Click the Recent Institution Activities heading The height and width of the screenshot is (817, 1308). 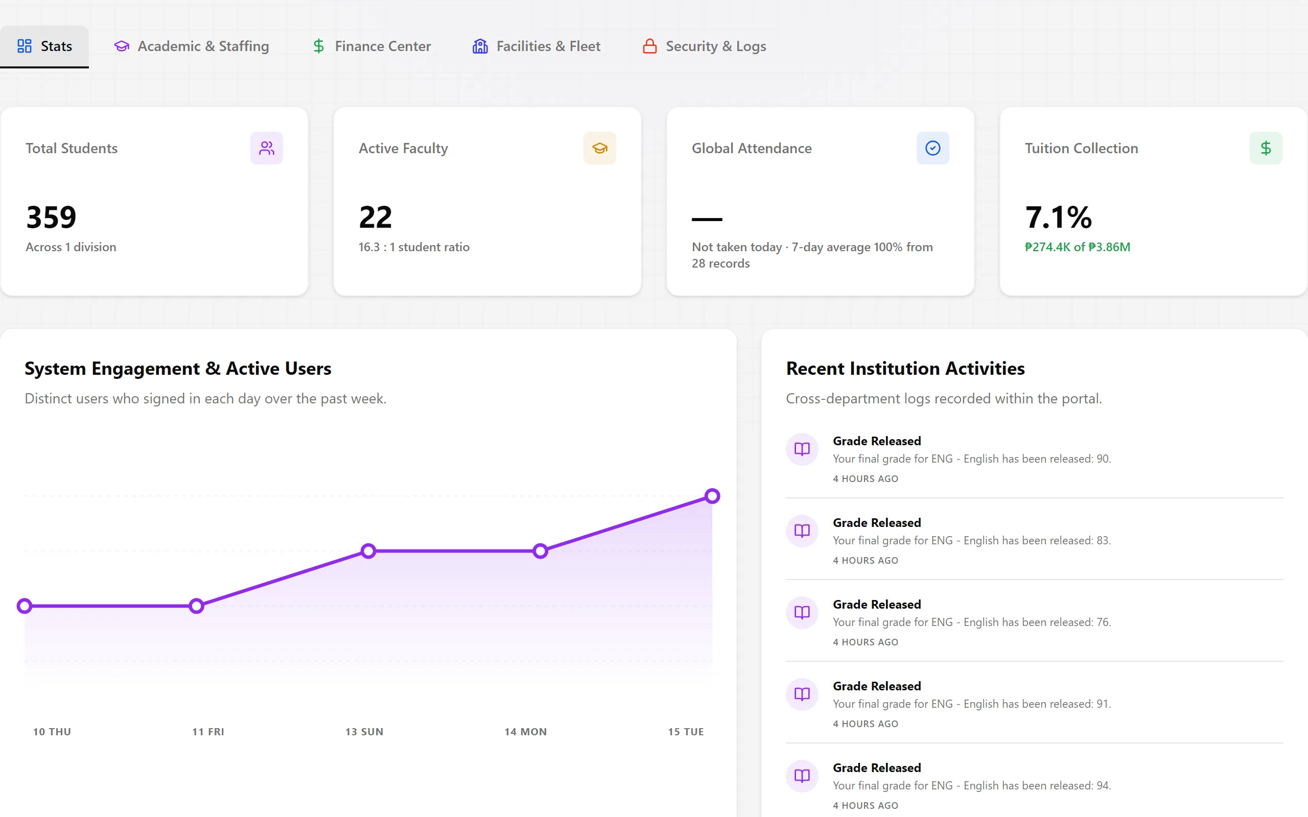(x=905, y=369)
